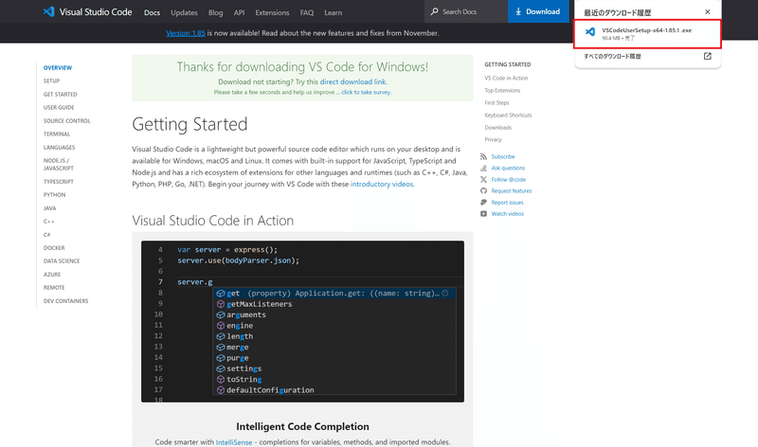Open VSCodeUserSetup-x64-1.85.1.exe download entry
The image size is (758, 447).
[x=647, y=34]
